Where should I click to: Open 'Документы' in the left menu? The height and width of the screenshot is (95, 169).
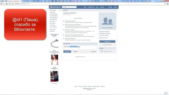52,31
